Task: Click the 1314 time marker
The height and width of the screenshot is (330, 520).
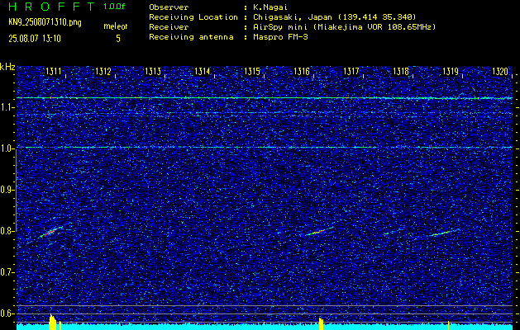Action: coord(203,71)
